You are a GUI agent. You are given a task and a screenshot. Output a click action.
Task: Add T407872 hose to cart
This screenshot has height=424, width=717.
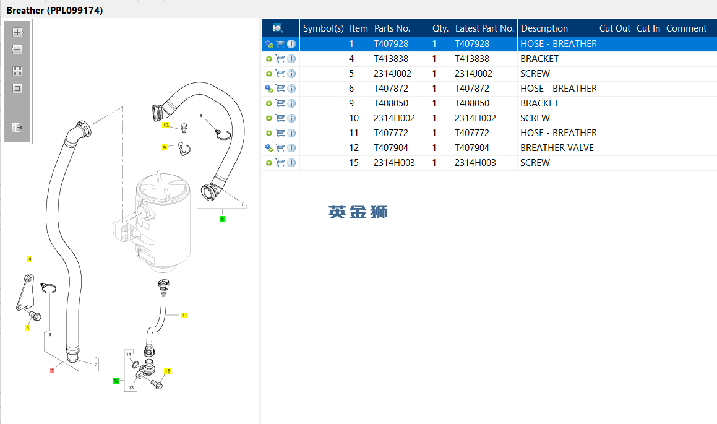click(280, 89)
